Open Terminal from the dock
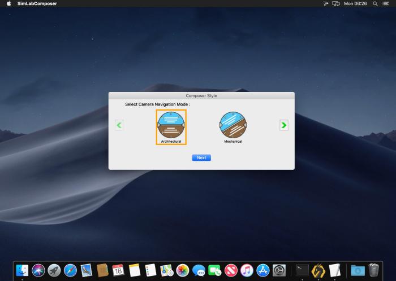This screenshot has width=396, height=281. point(303,270)
